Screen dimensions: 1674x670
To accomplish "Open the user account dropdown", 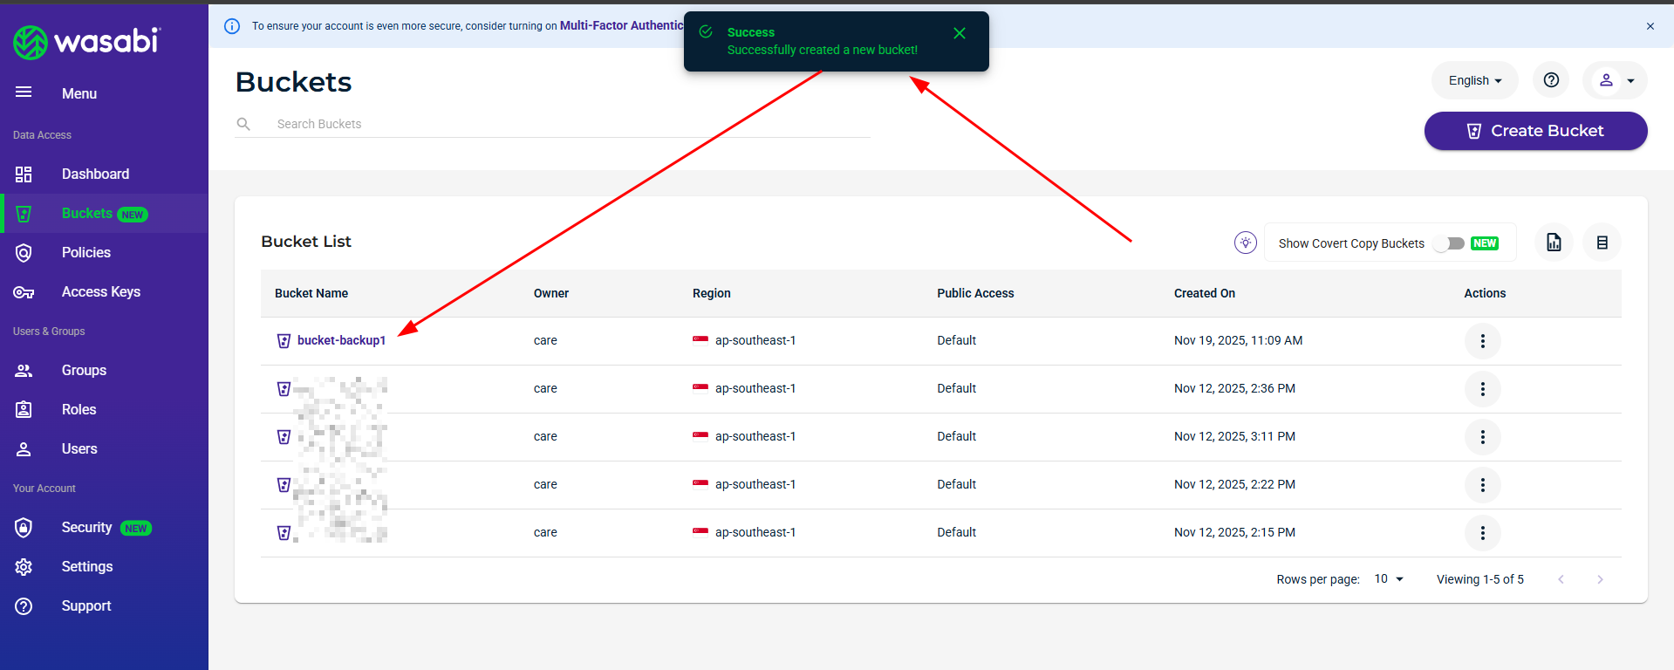I will point(1615,80).
